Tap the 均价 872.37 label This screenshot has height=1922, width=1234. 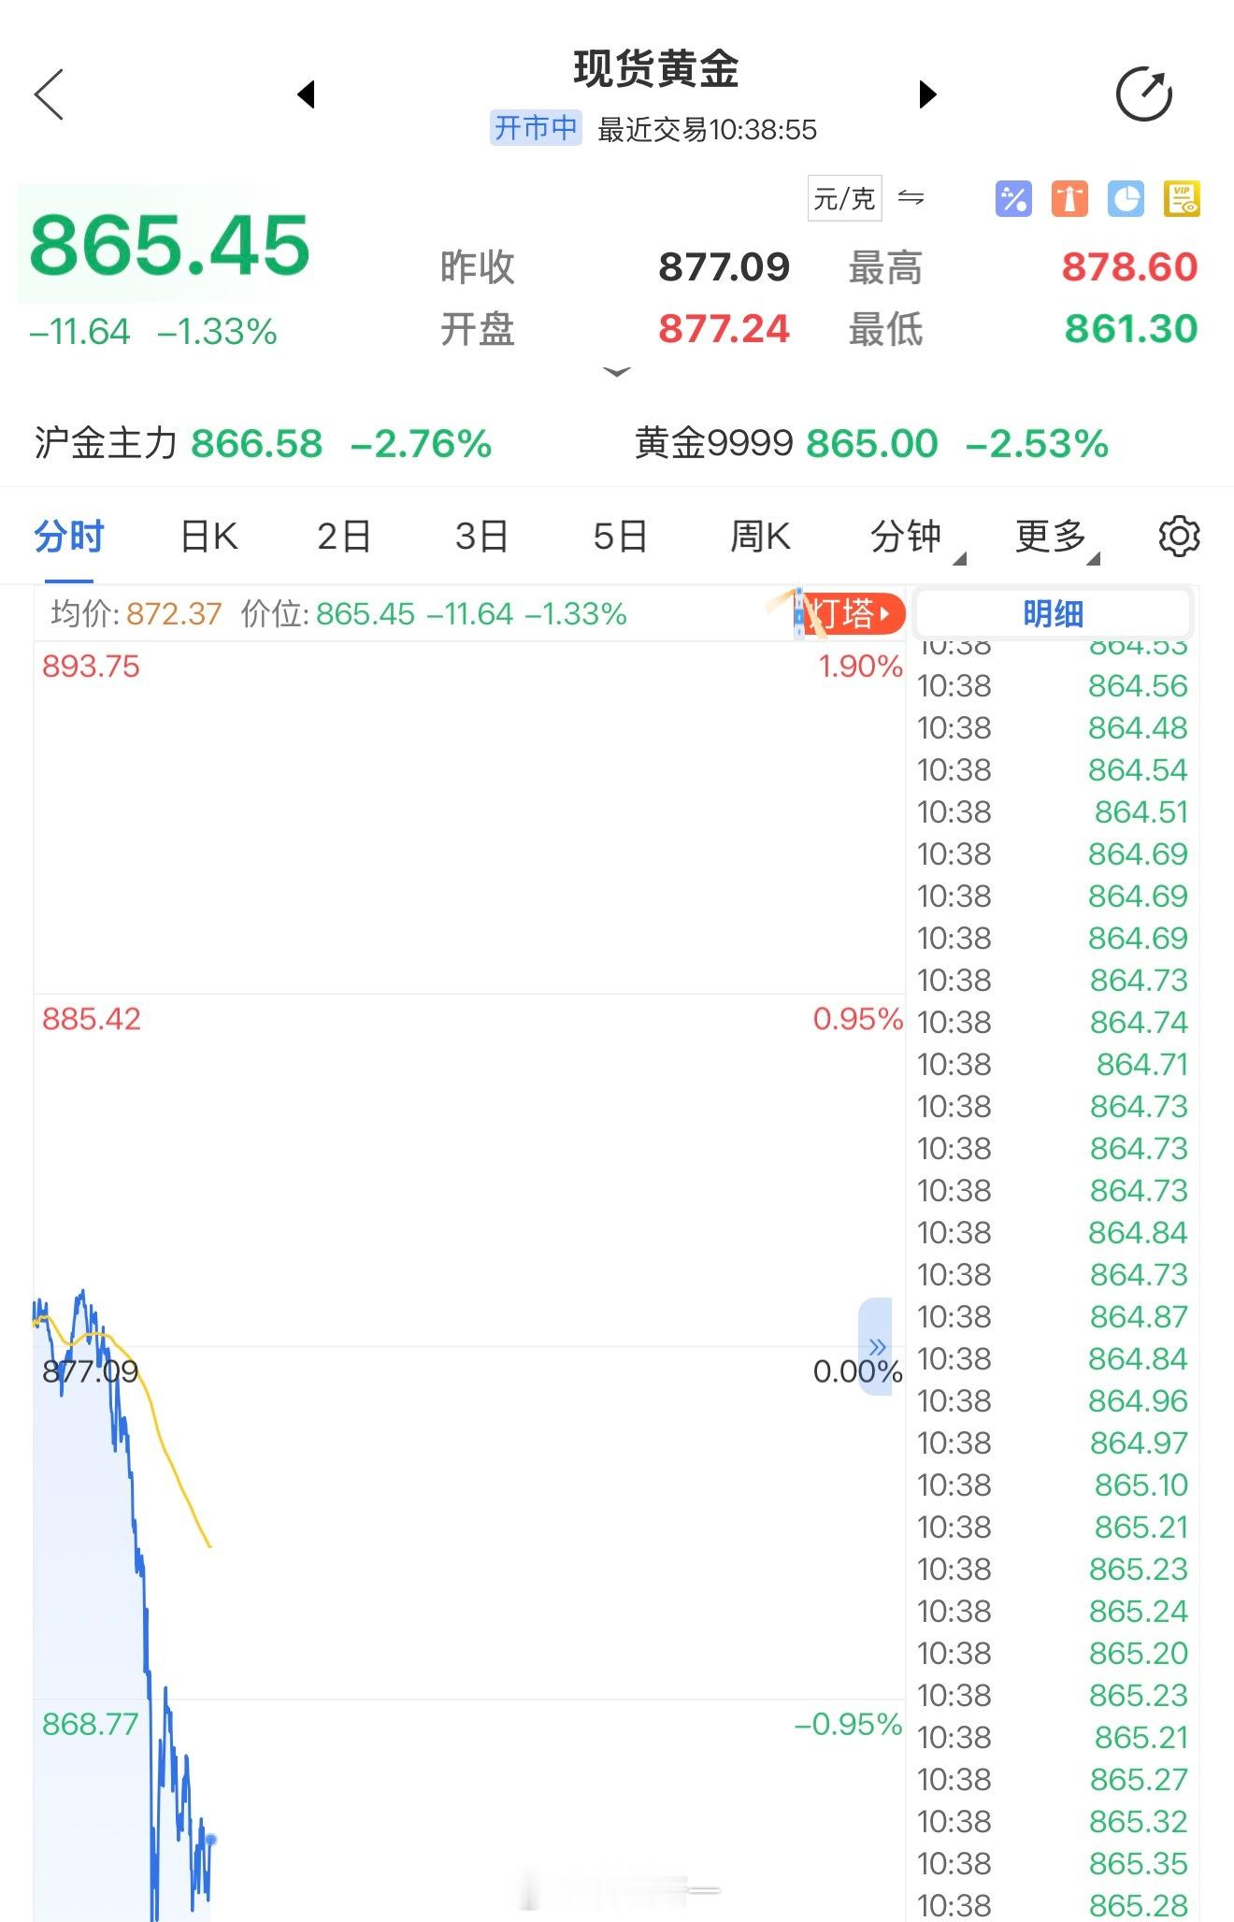[x=136, y=614]
